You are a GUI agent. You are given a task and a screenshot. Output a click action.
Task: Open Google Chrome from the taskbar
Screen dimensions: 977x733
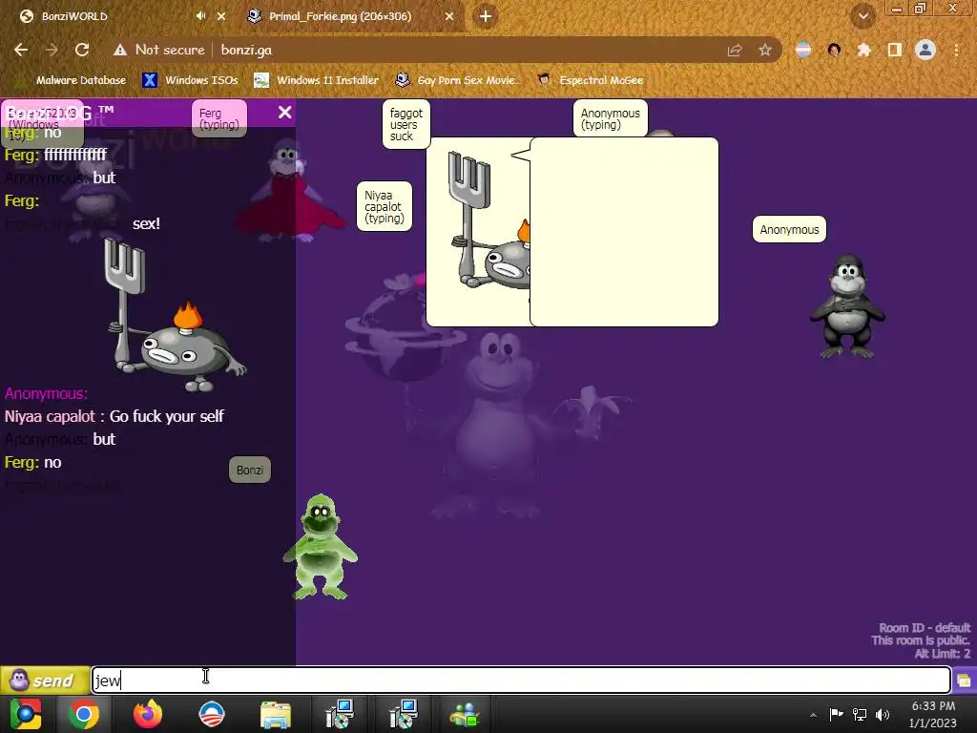(84, 714)
